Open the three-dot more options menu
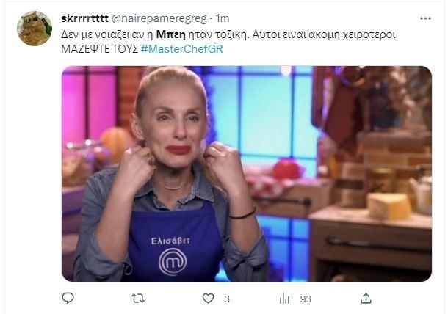This screenshot has width=448, height=314. coord(425,18)
